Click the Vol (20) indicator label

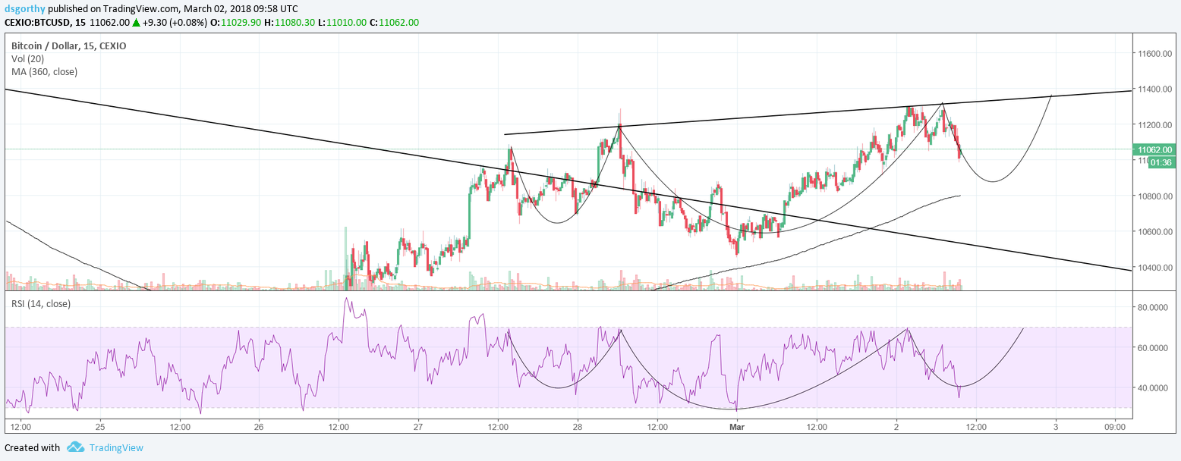28,58
